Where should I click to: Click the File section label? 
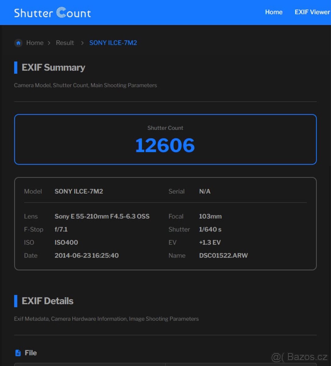pyautogui.click(x=31, y=353)
